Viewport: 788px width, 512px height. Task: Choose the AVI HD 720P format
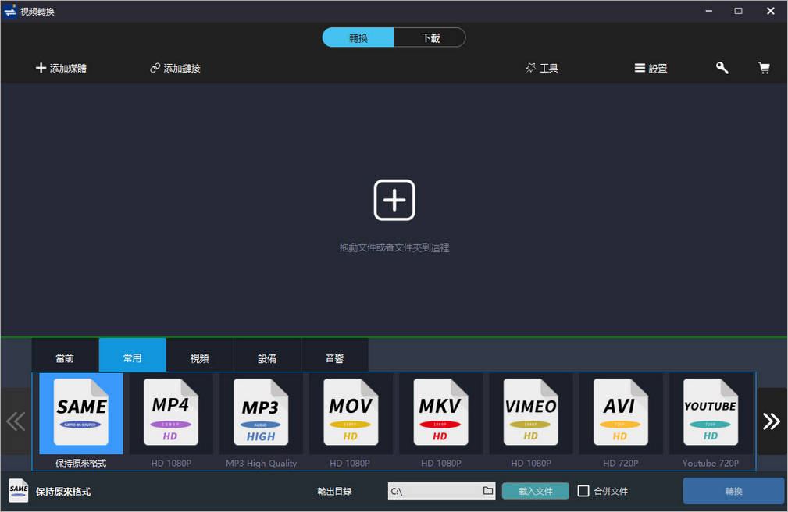[x=620, y=413]
